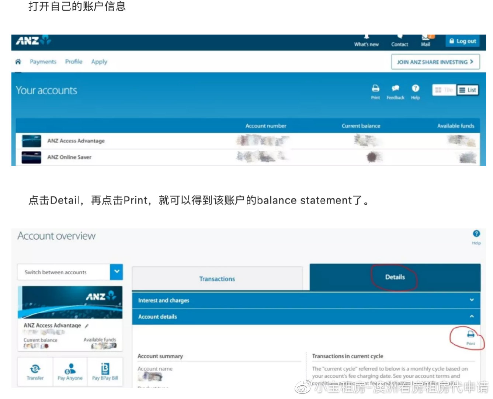The width and height of the screenshot is (493, 399).
Task: Click the Pay Anyone icon
Action: tap(70, 372)
